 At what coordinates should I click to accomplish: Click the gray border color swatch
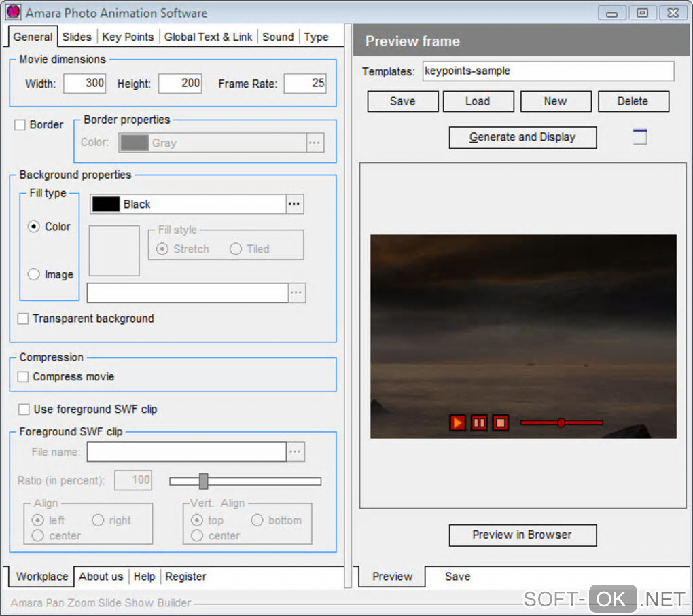click(135, 143)
